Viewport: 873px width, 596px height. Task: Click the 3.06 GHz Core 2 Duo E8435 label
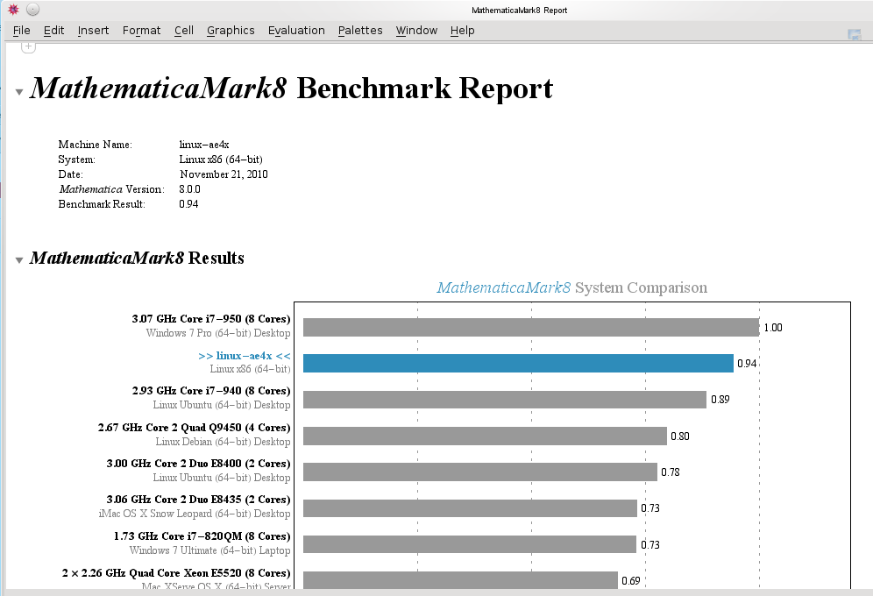(x=198, y=500)
